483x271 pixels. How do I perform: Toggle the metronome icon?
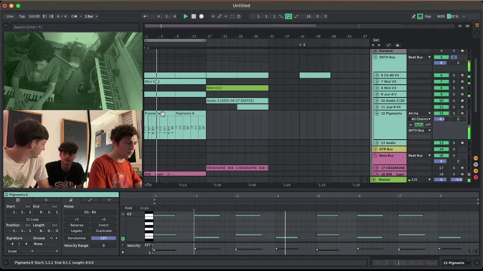click(x=74, y=16)
